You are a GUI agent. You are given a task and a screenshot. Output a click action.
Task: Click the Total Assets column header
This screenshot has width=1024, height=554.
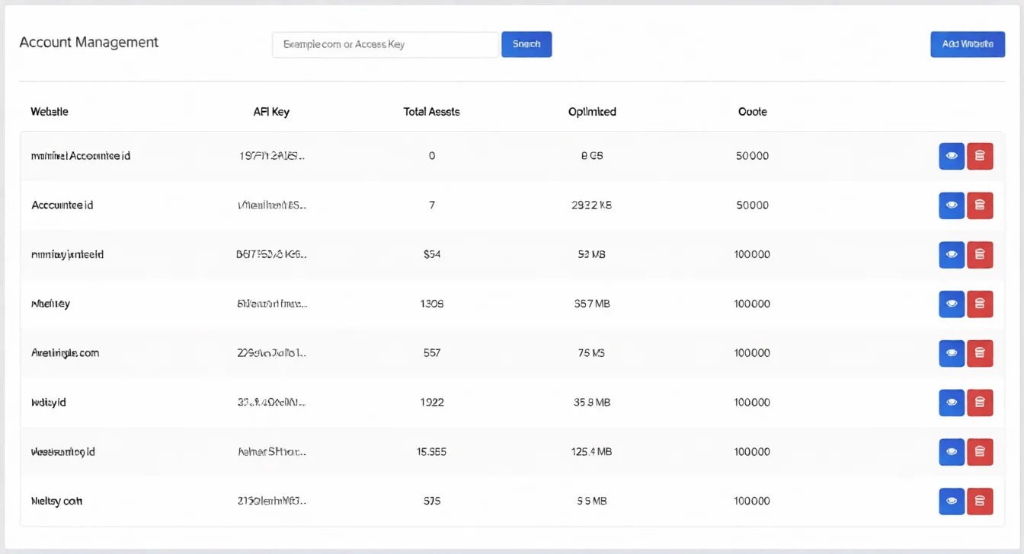click(x=431, y=112)
